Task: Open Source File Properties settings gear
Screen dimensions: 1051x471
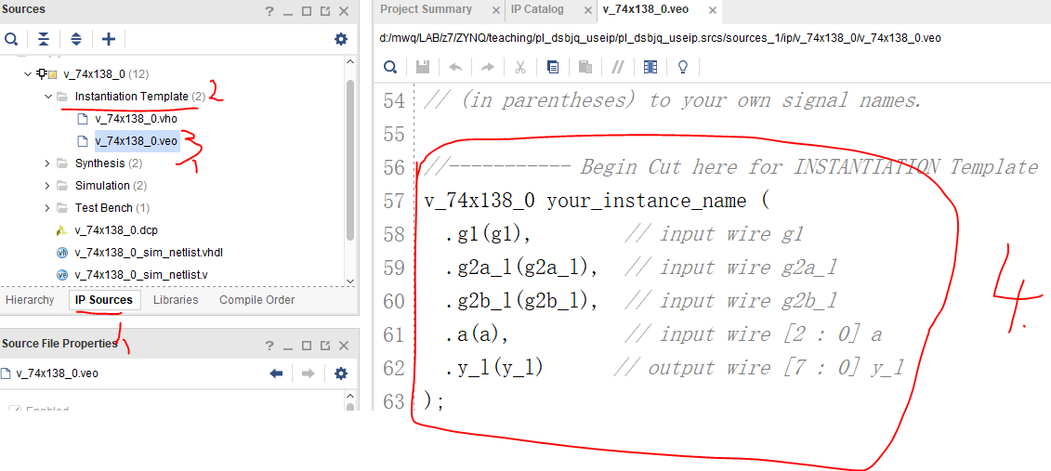Action: (341, 373)
